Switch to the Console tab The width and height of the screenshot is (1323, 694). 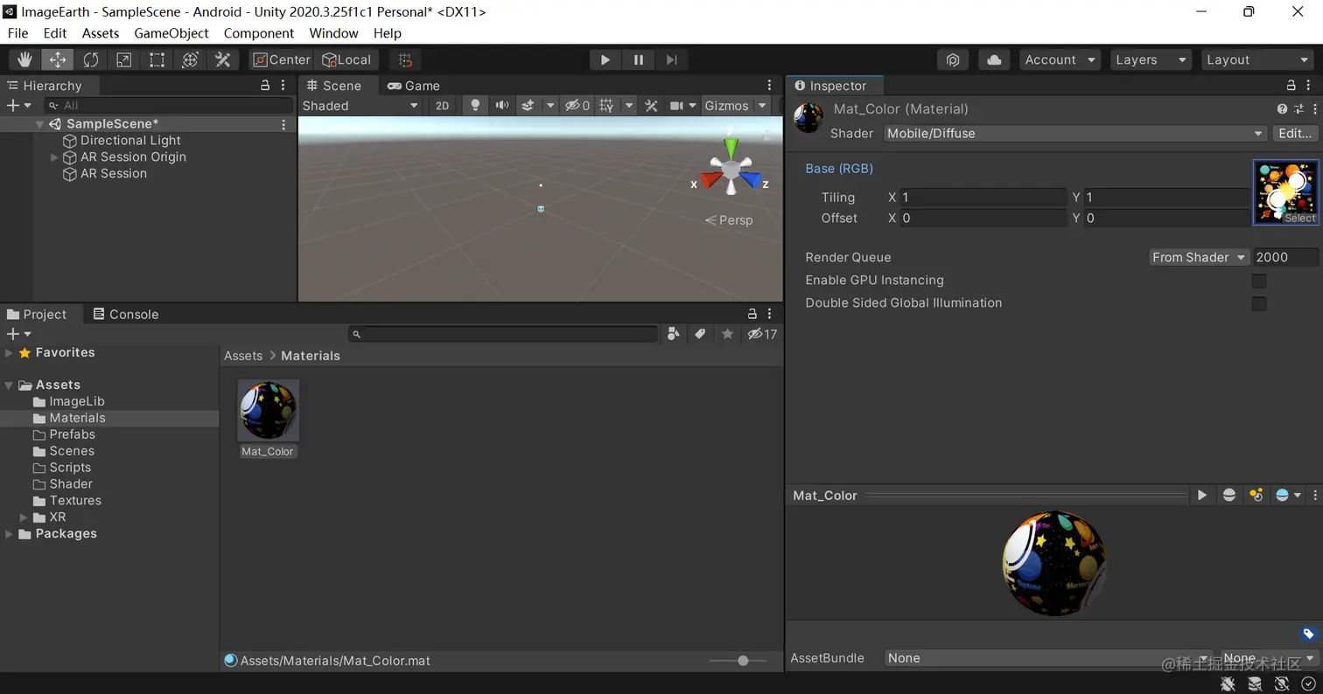point(126,315)
